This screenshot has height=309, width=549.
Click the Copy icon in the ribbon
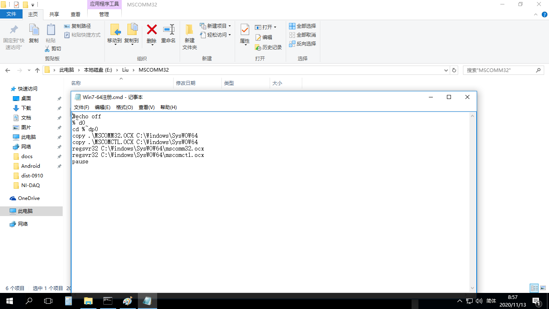tap(34, 30)
